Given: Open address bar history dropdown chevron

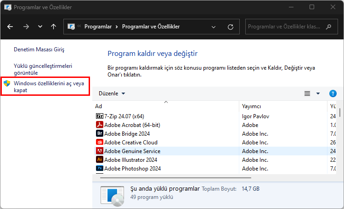Looking at the screenshot, I should tap(214, 27).
